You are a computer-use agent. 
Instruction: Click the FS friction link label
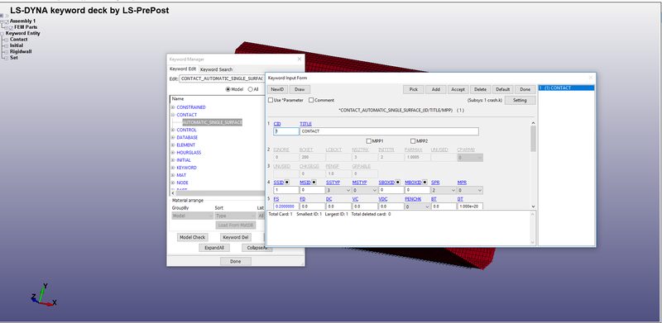coord(276,198)
